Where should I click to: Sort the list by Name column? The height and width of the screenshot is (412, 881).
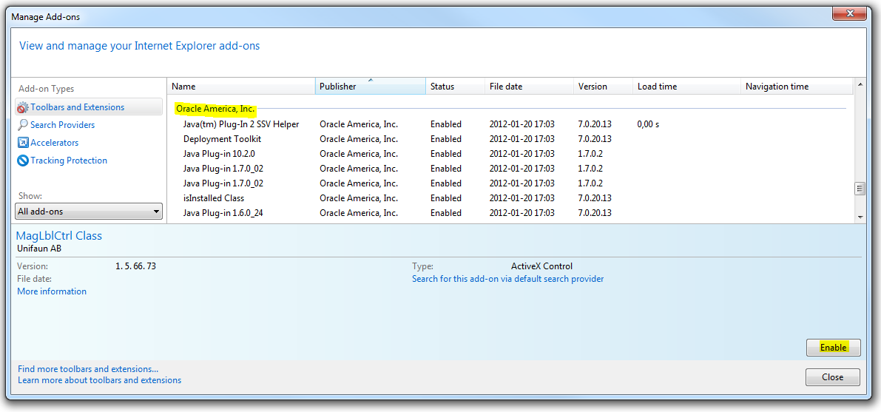tap(241, 87)
